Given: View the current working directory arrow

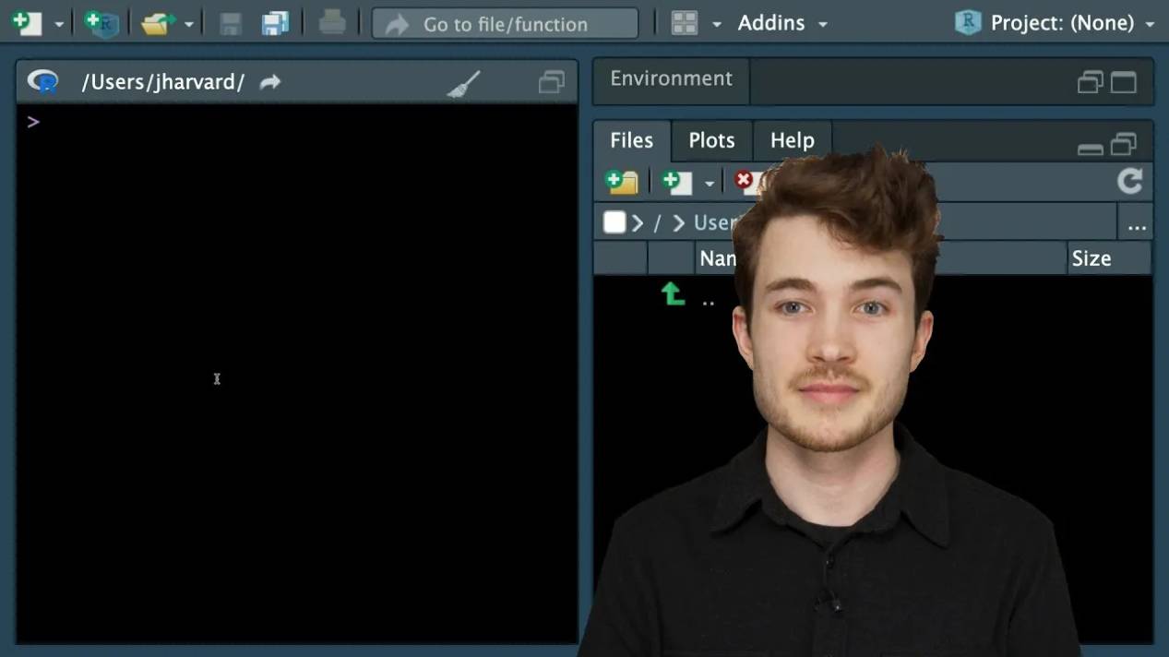Looking at the screenshot, I should [x=269, y=82].
